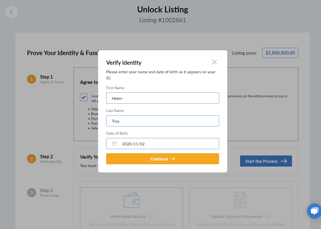
Task: Open the Date of Birth date picker
Action: click(x=163, y=144)
